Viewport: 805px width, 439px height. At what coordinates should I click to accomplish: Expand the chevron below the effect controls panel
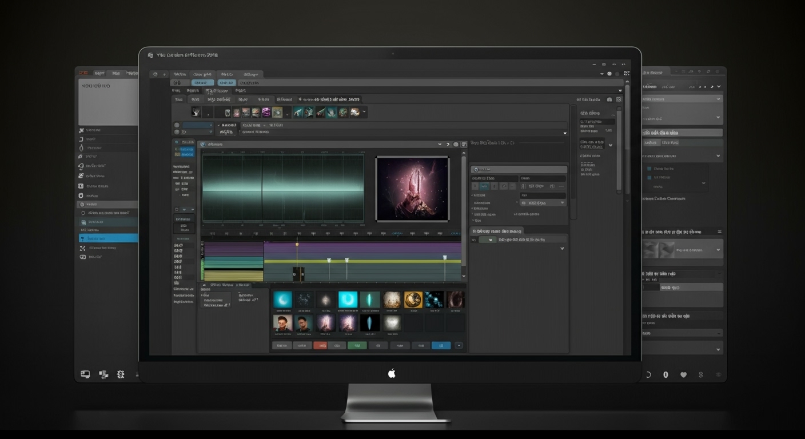562,248
